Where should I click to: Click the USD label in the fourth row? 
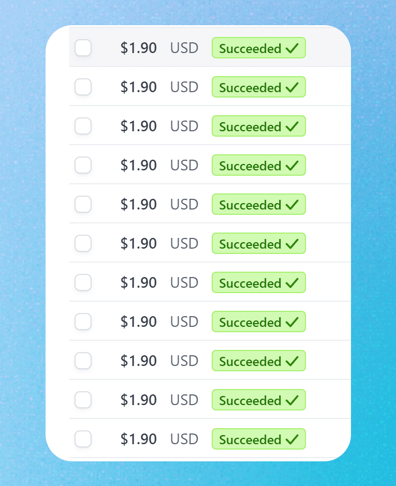pos(184,166)
